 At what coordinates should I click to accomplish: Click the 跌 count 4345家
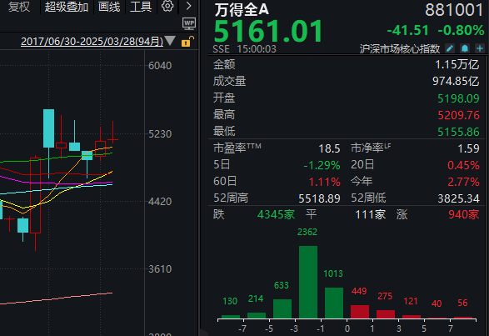(x=276, y=214)
